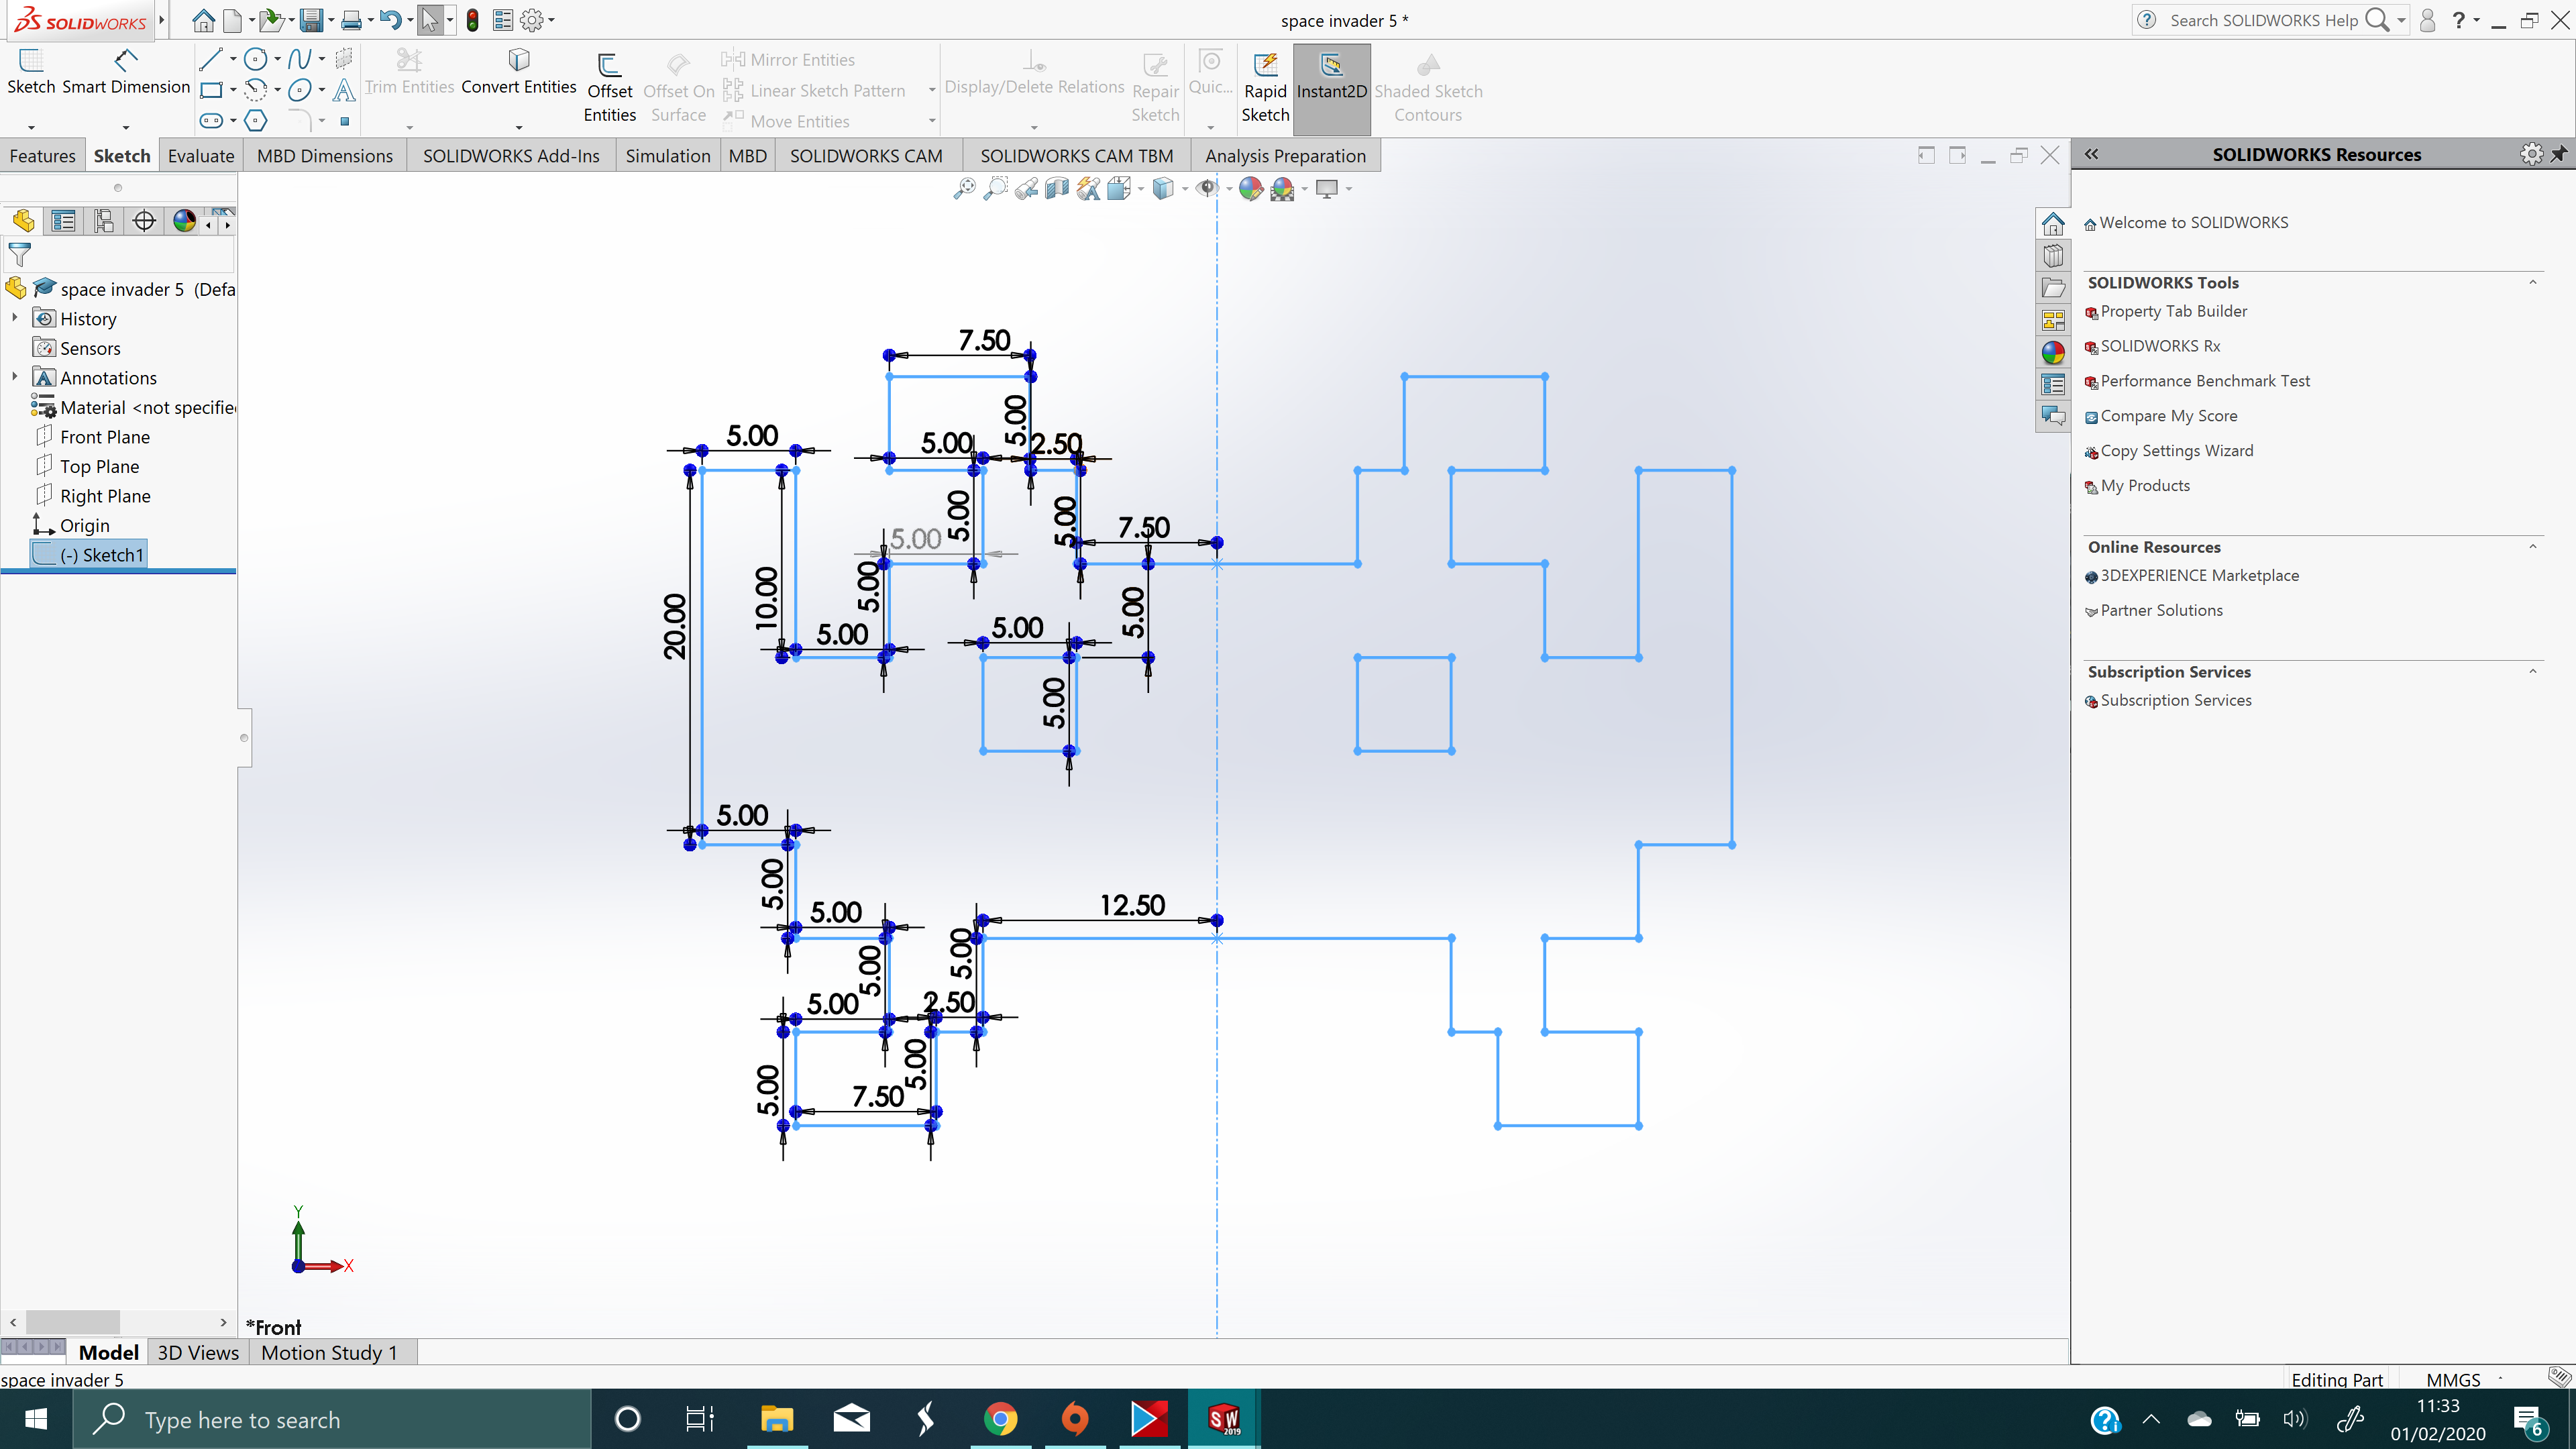Screen dimensions: 2576x1449
Task: Open the Copy Settings Wizard link
Action: [2177, 451]
